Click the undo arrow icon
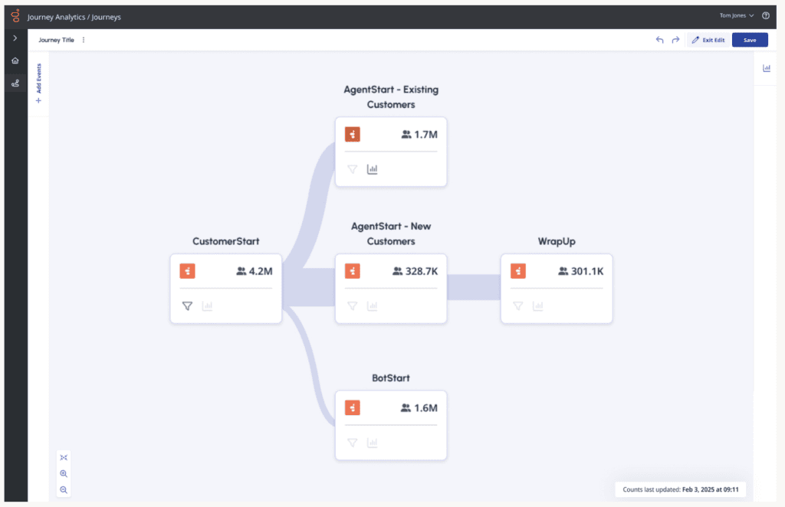This screenshot has height=507, width=785. click(659, 40)
